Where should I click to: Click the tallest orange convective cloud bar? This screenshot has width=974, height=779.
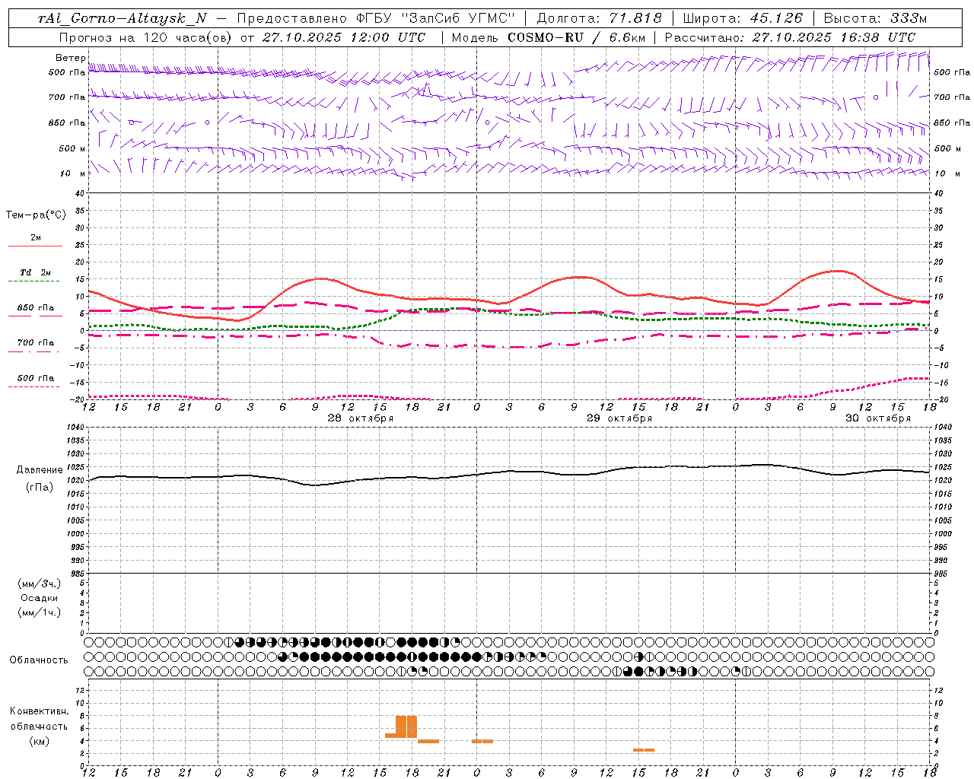point(406,727)
